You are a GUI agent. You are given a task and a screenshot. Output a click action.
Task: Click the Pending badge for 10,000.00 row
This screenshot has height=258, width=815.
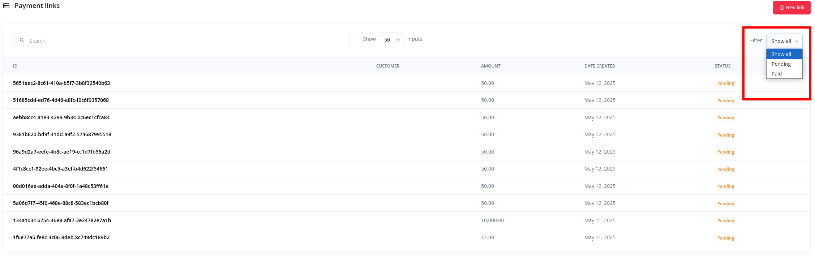(x=725, y=221)
